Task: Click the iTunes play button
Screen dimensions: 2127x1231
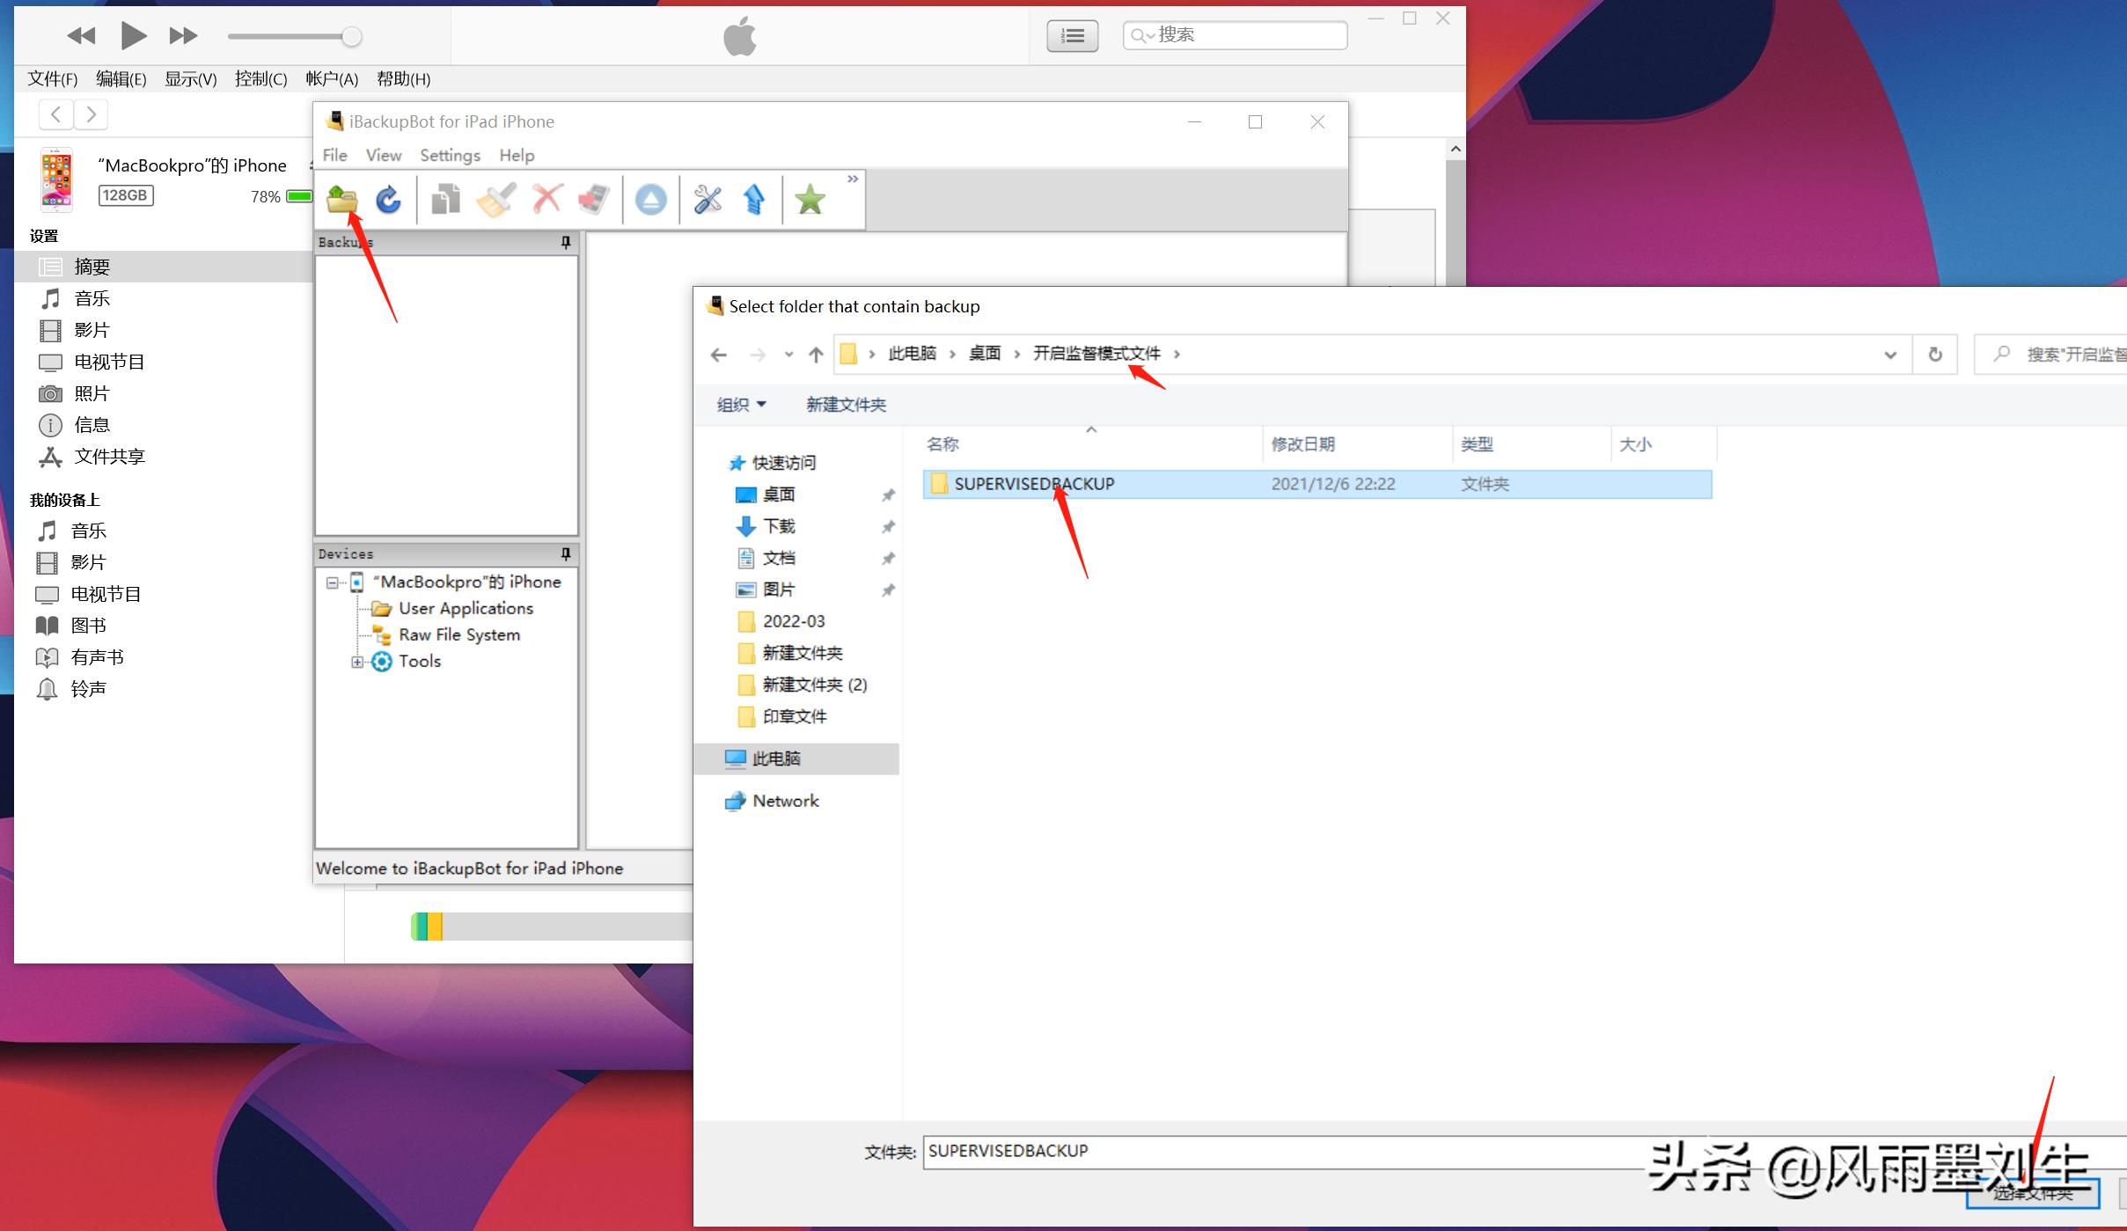Action: (133, 36)
